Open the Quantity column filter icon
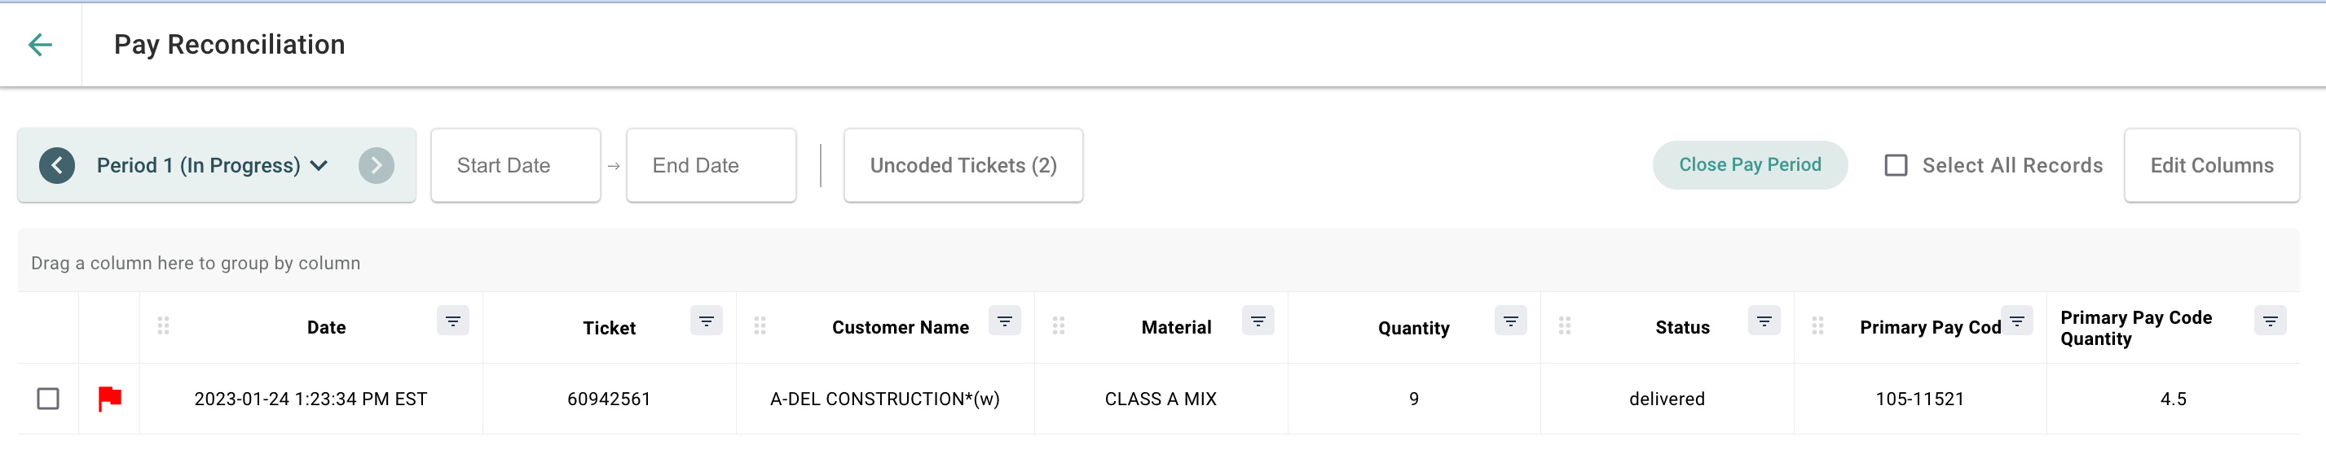Screen dimensions: 2326x467 1511,321
